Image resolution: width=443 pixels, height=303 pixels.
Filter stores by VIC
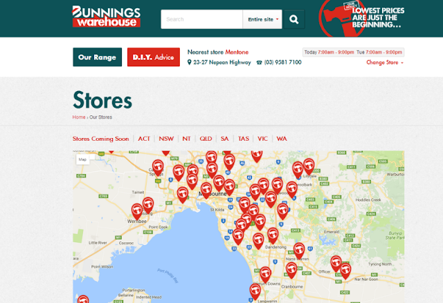pos(262,139)
